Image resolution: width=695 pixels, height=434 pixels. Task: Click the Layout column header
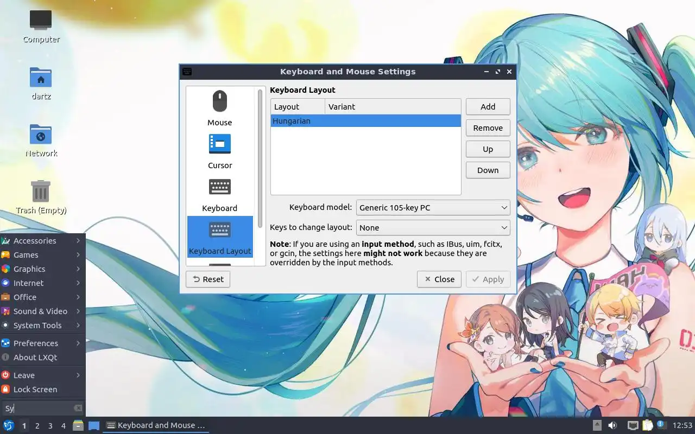click(x=298, y=106)
